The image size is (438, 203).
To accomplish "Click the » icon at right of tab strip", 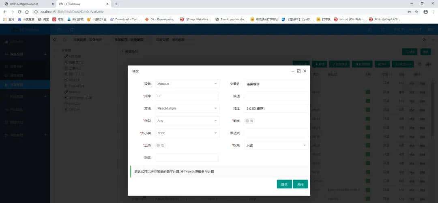I will pyautogui.click(x=424, y=40).
